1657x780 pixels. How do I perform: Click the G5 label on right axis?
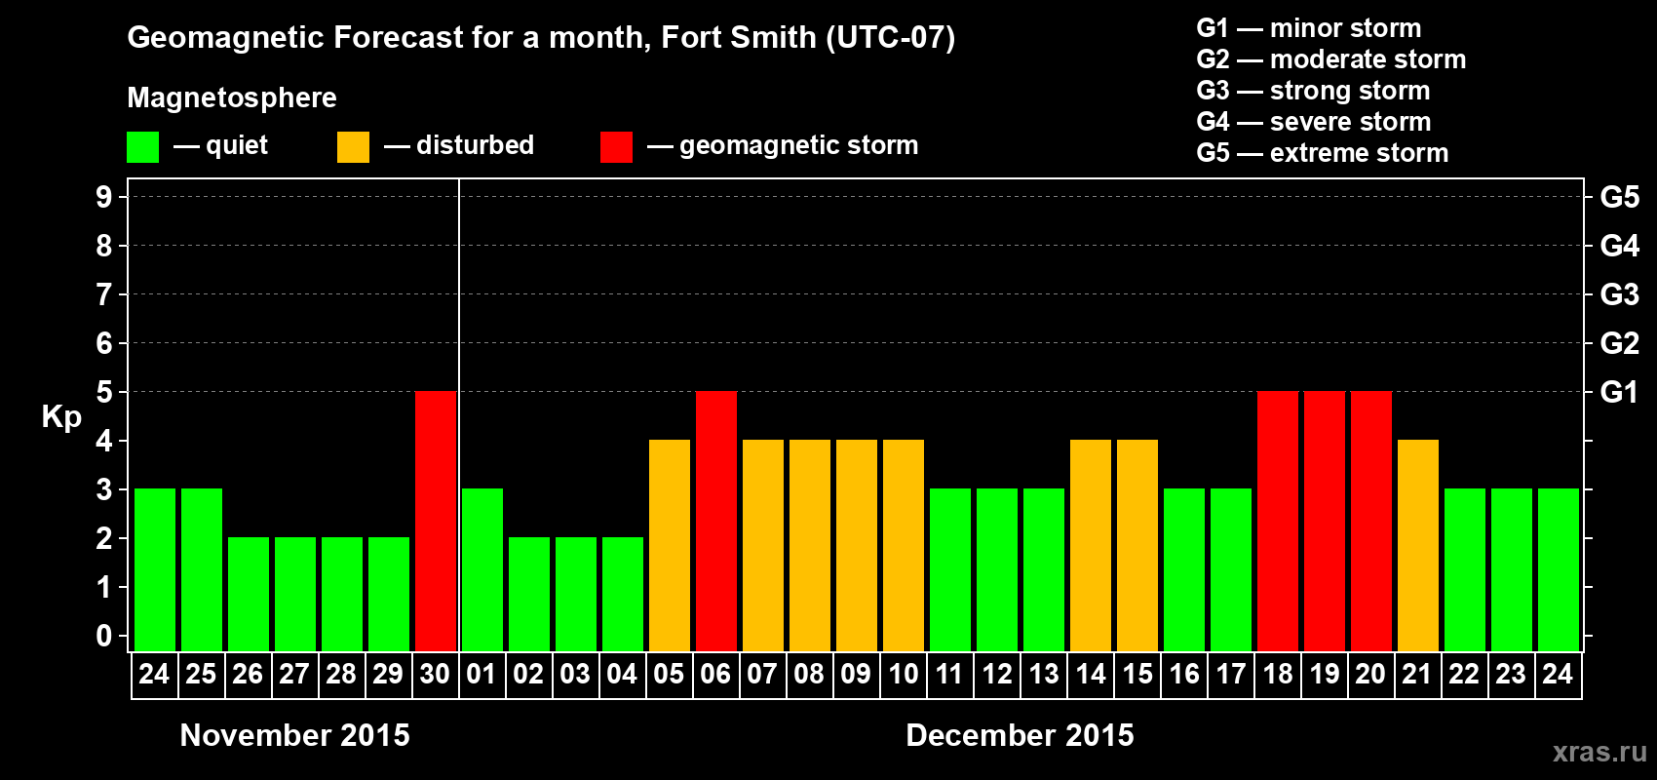[1619, 197]
